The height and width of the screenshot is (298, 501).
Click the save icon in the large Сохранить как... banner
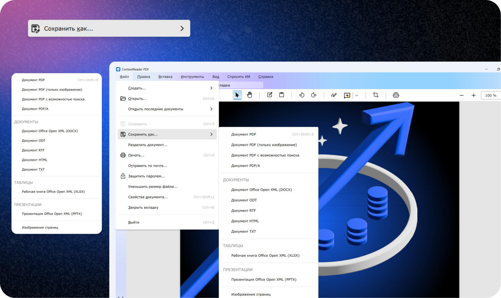[x=35, y=29]
